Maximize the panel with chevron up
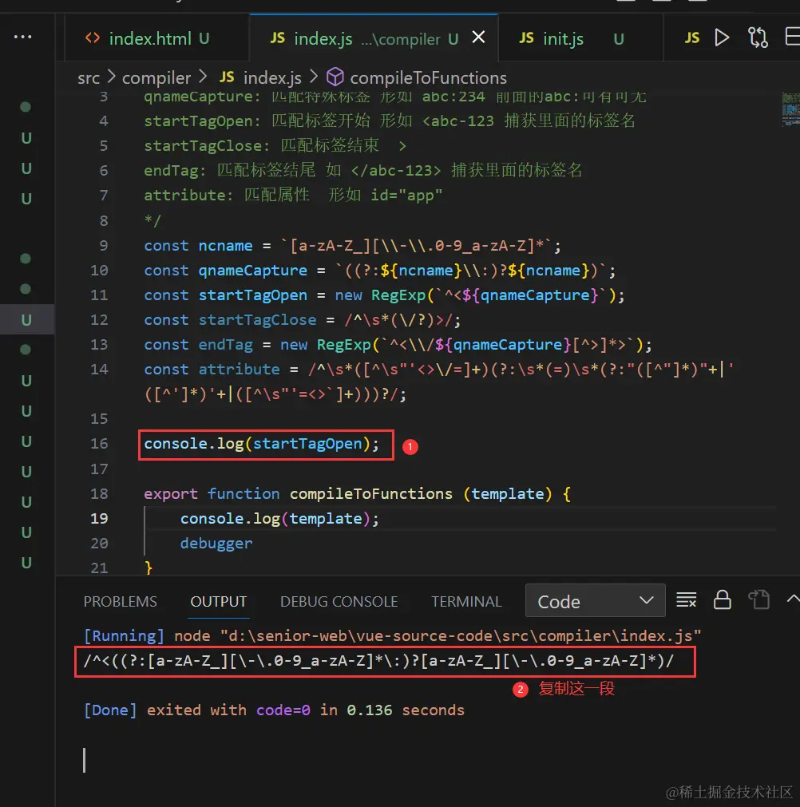 pos(794,599)
